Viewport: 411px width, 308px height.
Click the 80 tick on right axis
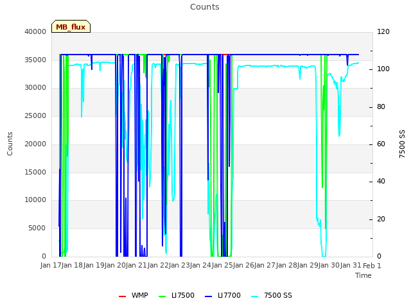click(x=381, y=107)
